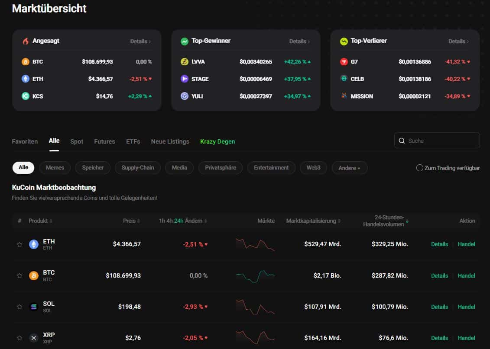Expand the Andere category dropdown
Screen dimensions: 490x349
349,168
